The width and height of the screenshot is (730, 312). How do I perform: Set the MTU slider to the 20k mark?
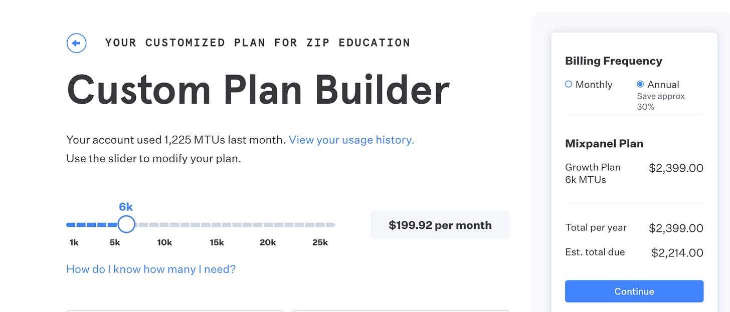click(268, 225)
